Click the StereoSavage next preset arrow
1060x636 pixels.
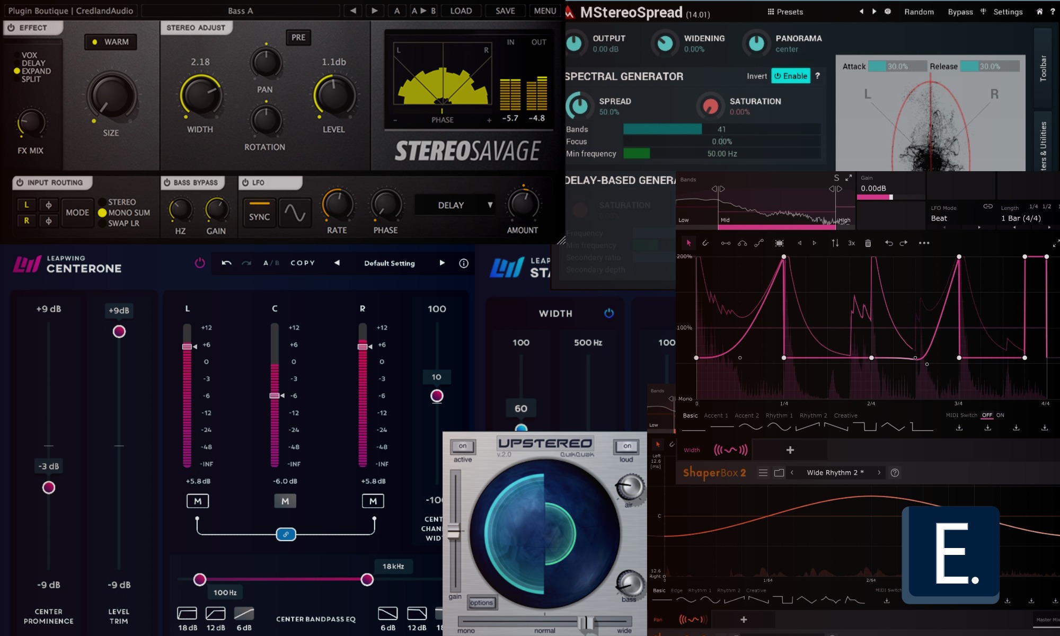(x=375, y=11)
